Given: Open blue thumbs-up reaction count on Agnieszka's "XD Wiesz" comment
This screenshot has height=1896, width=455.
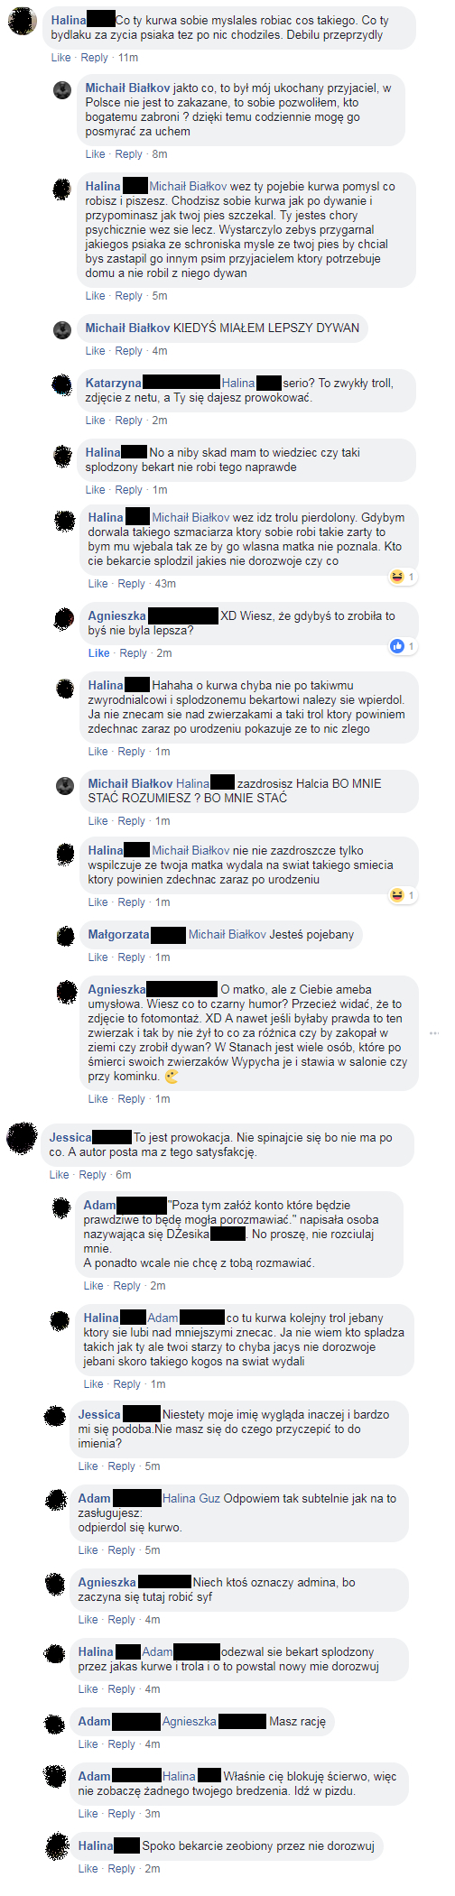Looking at the screenshot, I should [402, 646].
